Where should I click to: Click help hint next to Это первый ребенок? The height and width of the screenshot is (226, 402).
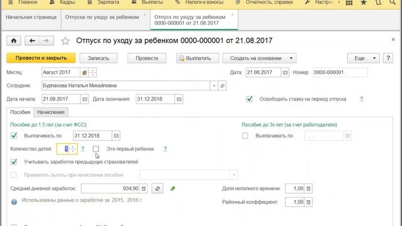point(165,149)
